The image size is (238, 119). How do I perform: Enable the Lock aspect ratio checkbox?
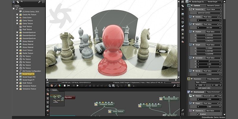[196, 88]
